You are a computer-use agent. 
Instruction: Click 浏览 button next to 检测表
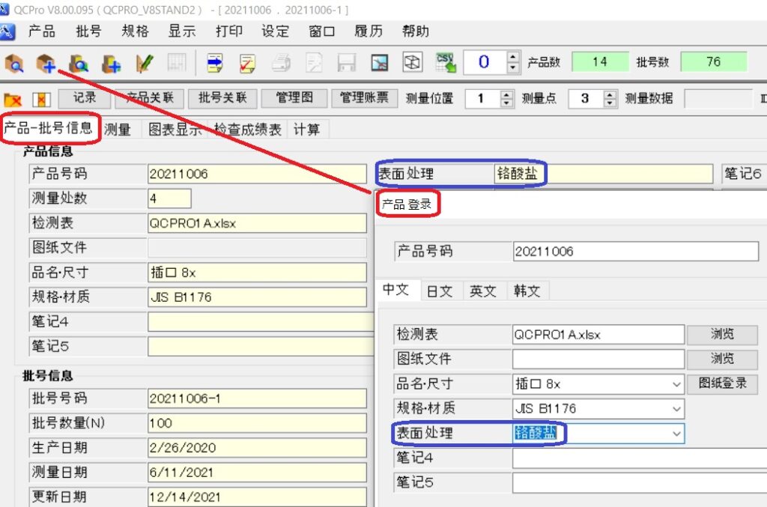pos(722,334)
